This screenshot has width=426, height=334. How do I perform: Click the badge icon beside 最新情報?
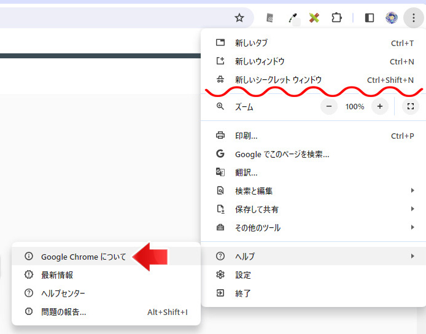[28, 274]
